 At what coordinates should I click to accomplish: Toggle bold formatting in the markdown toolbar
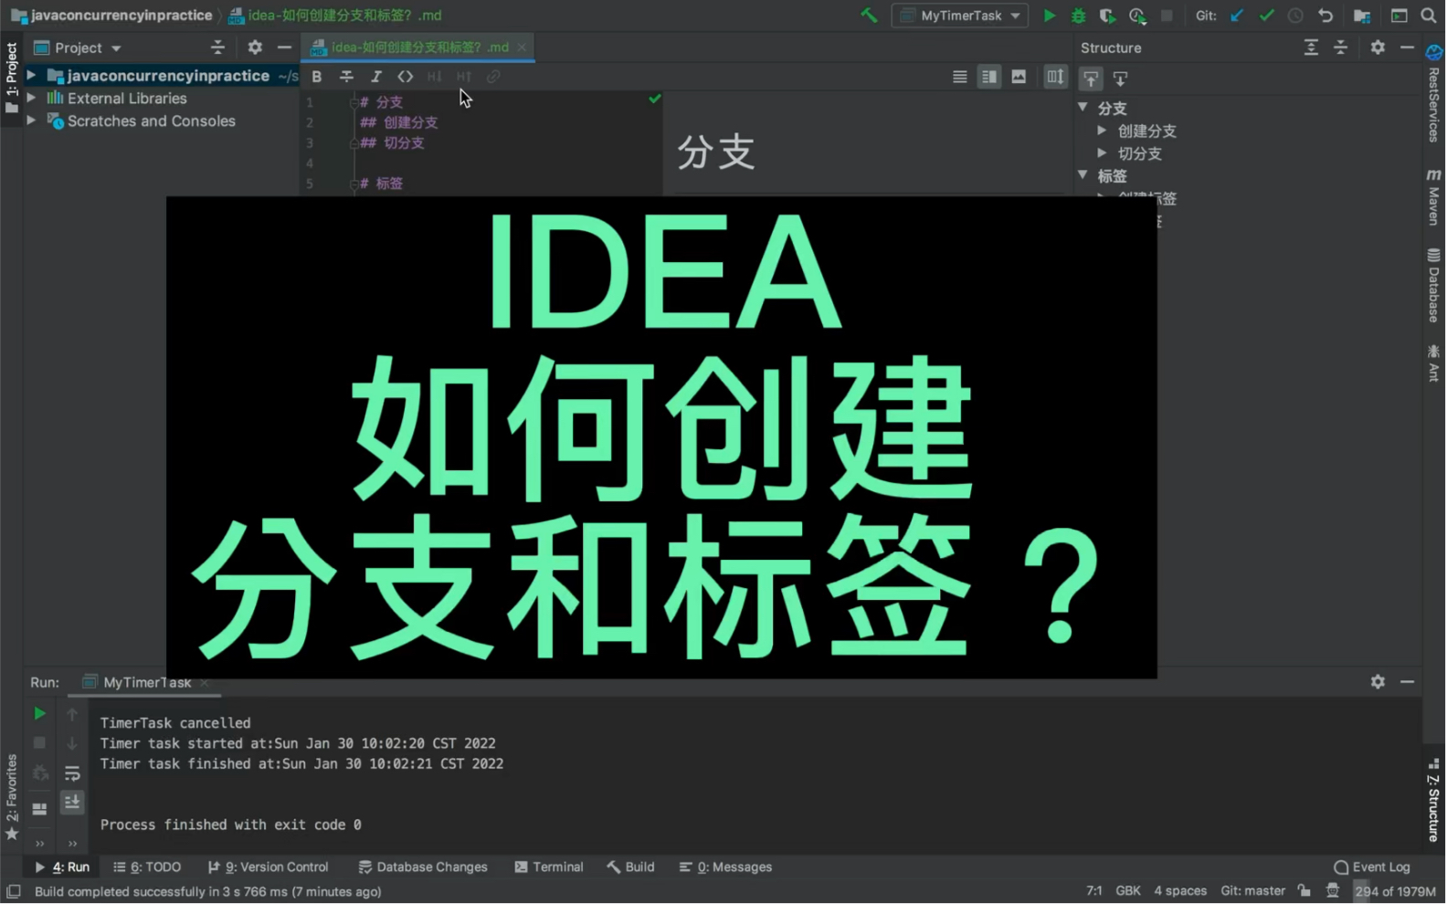click(317, 77)
